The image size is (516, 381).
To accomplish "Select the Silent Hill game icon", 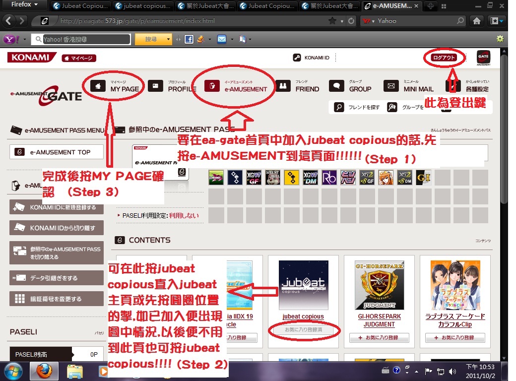I will (x=272, y=178).
